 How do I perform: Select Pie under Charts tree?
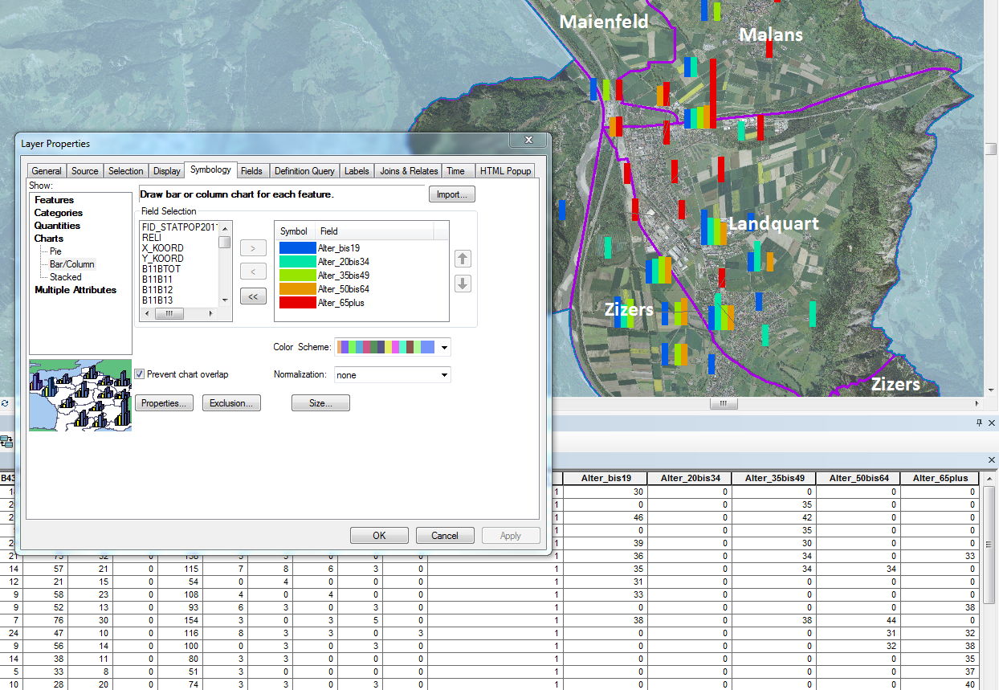click(55, 251)
